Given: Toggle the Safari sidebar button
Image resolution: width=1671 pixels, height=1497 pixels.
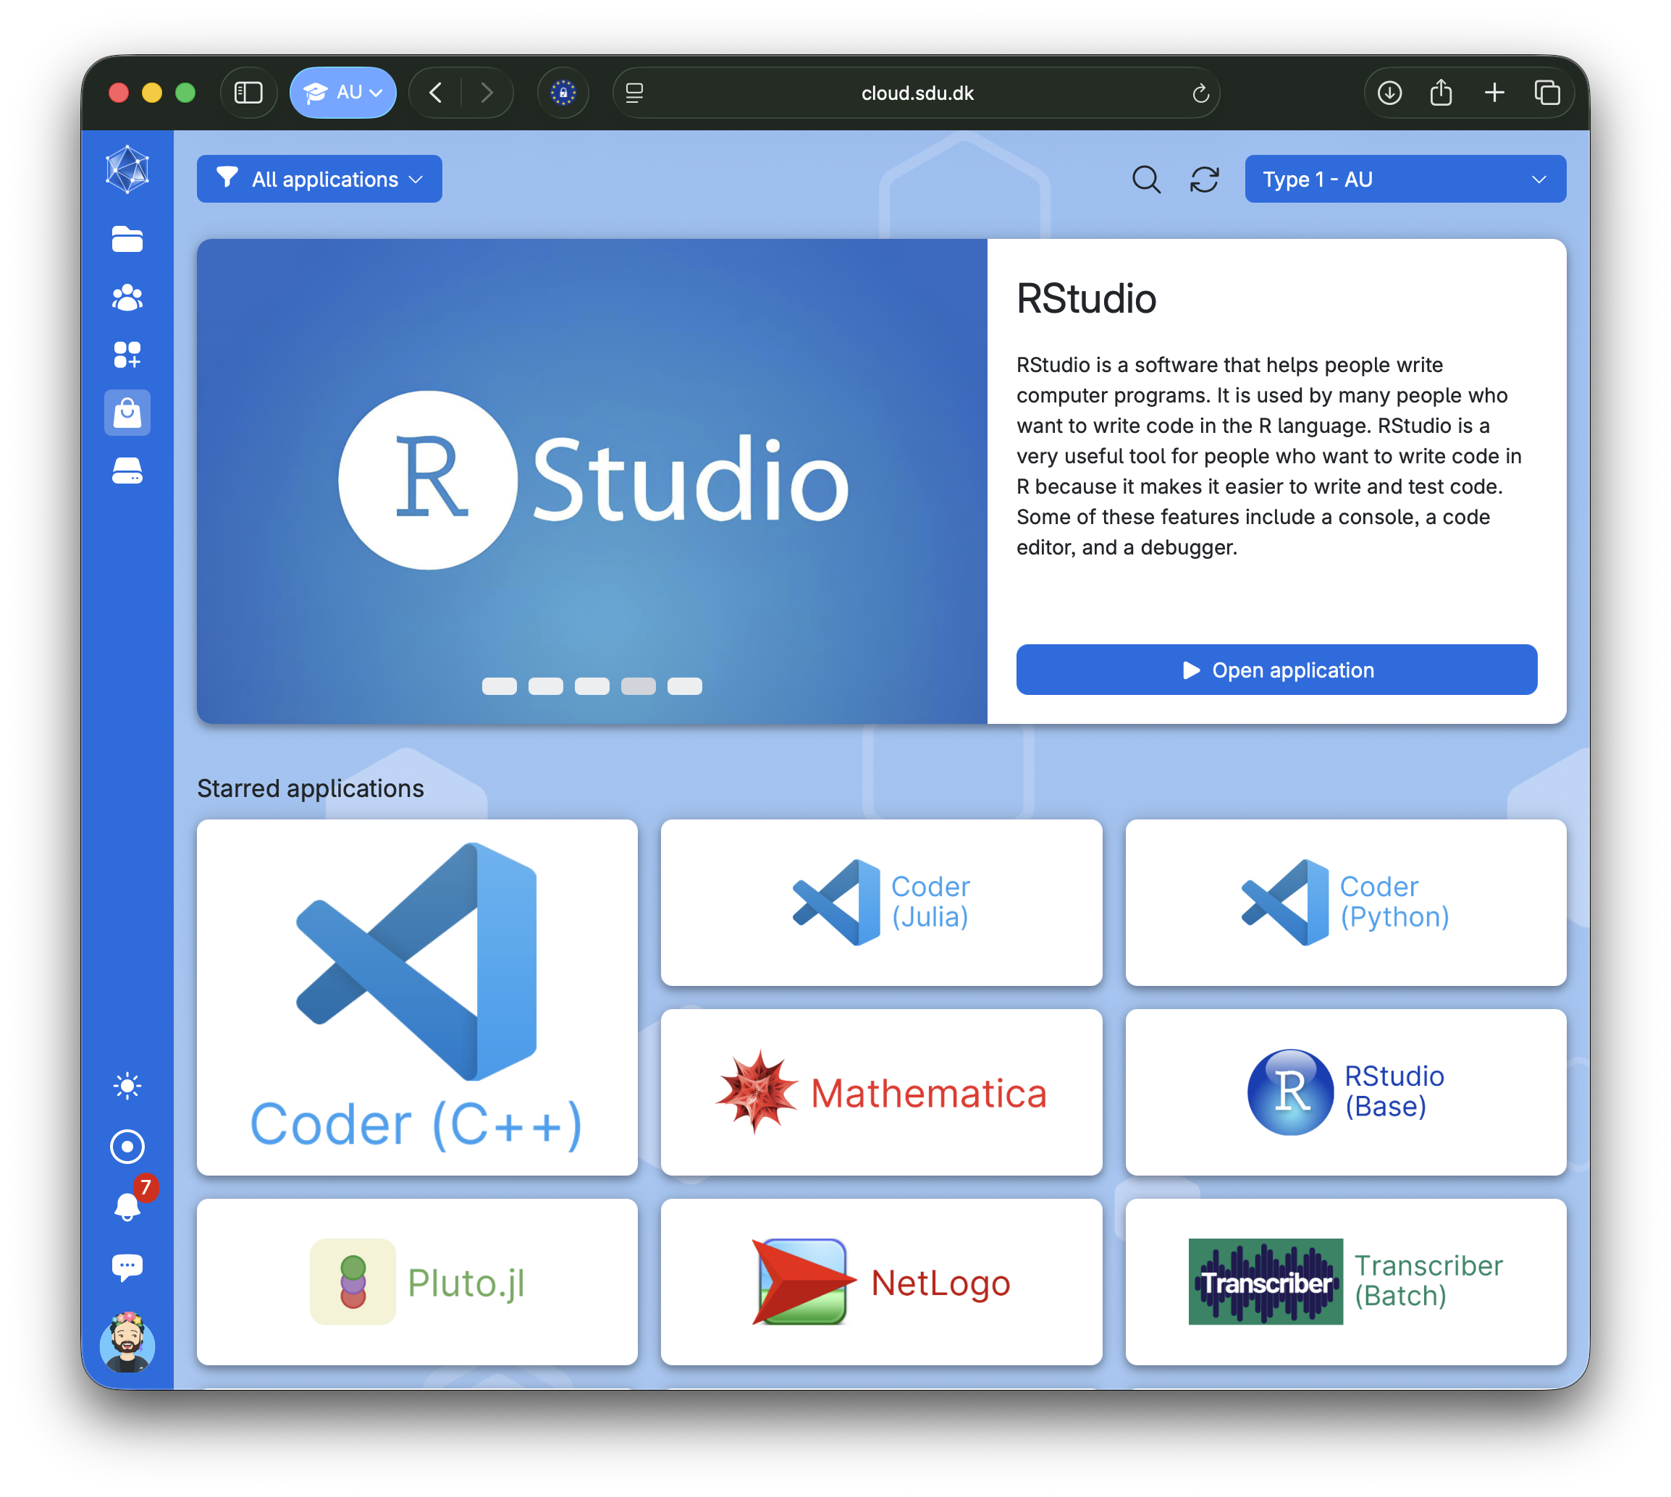Looking at the screenshot, I should 248,92.
